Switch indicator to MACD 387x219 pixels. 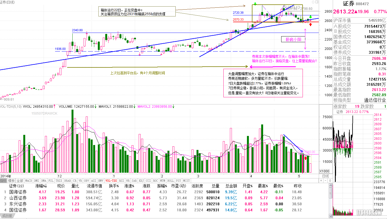29,181
